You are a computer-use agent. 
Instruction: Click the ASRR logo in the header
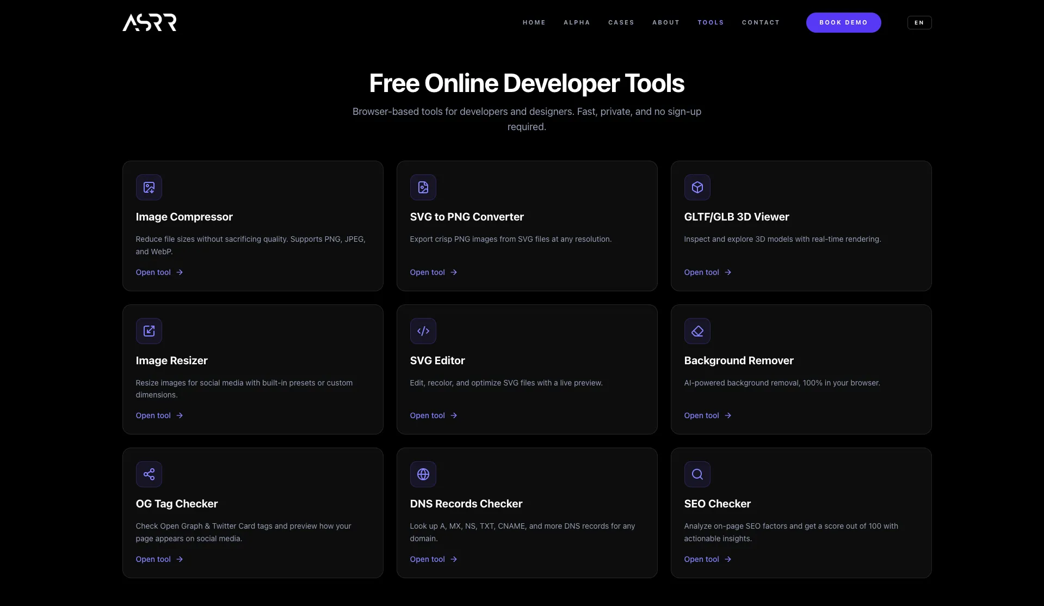(150, 22)
